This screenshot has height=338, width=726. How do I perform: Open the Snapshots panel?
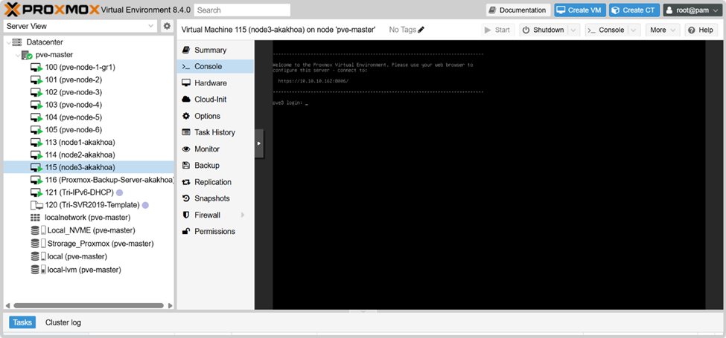click(x=211, y=198)
